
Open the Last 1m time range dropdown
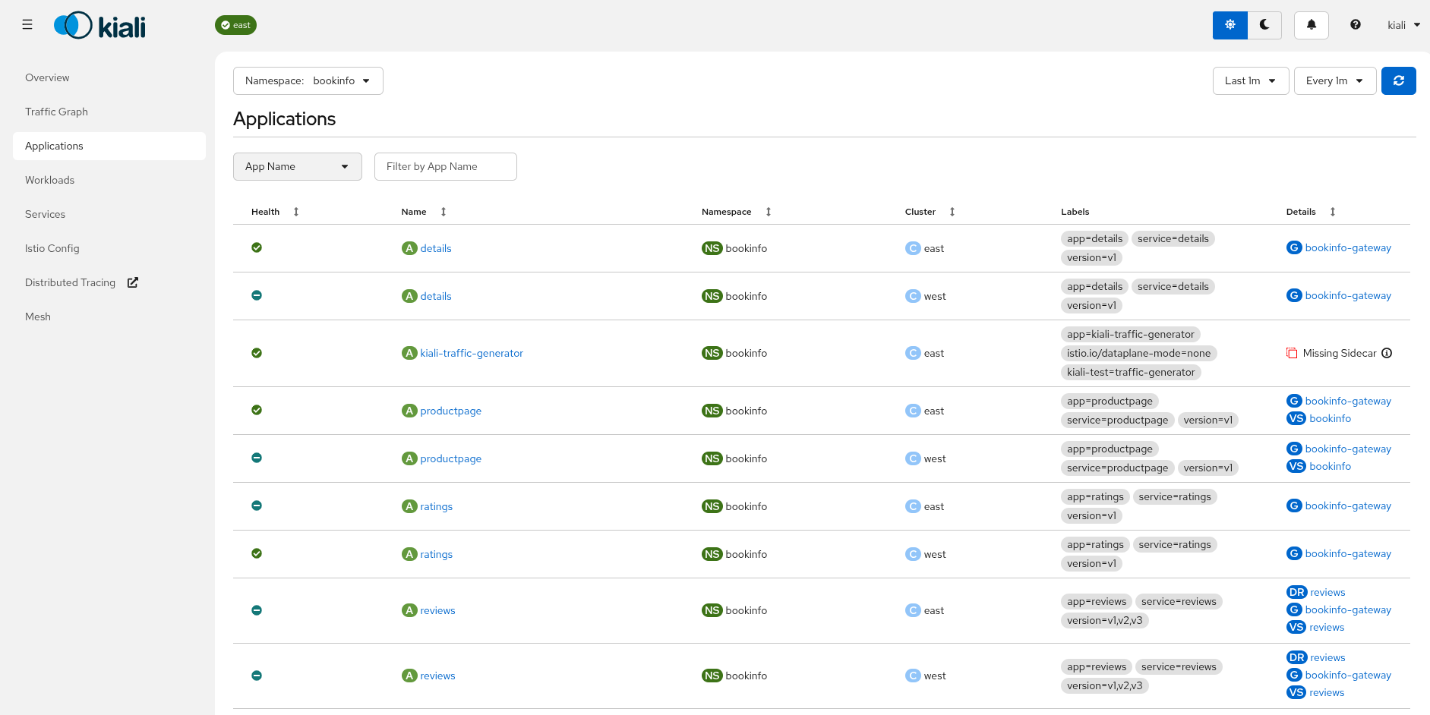[x=1250, y=80]
